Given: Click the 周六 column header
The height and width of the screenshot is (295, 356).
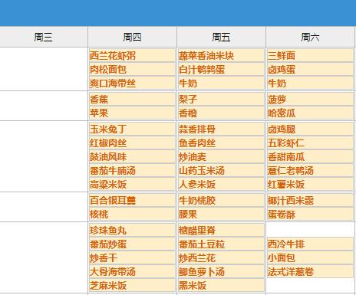Looking at the screenshot, I should click(x=310, y=37).
